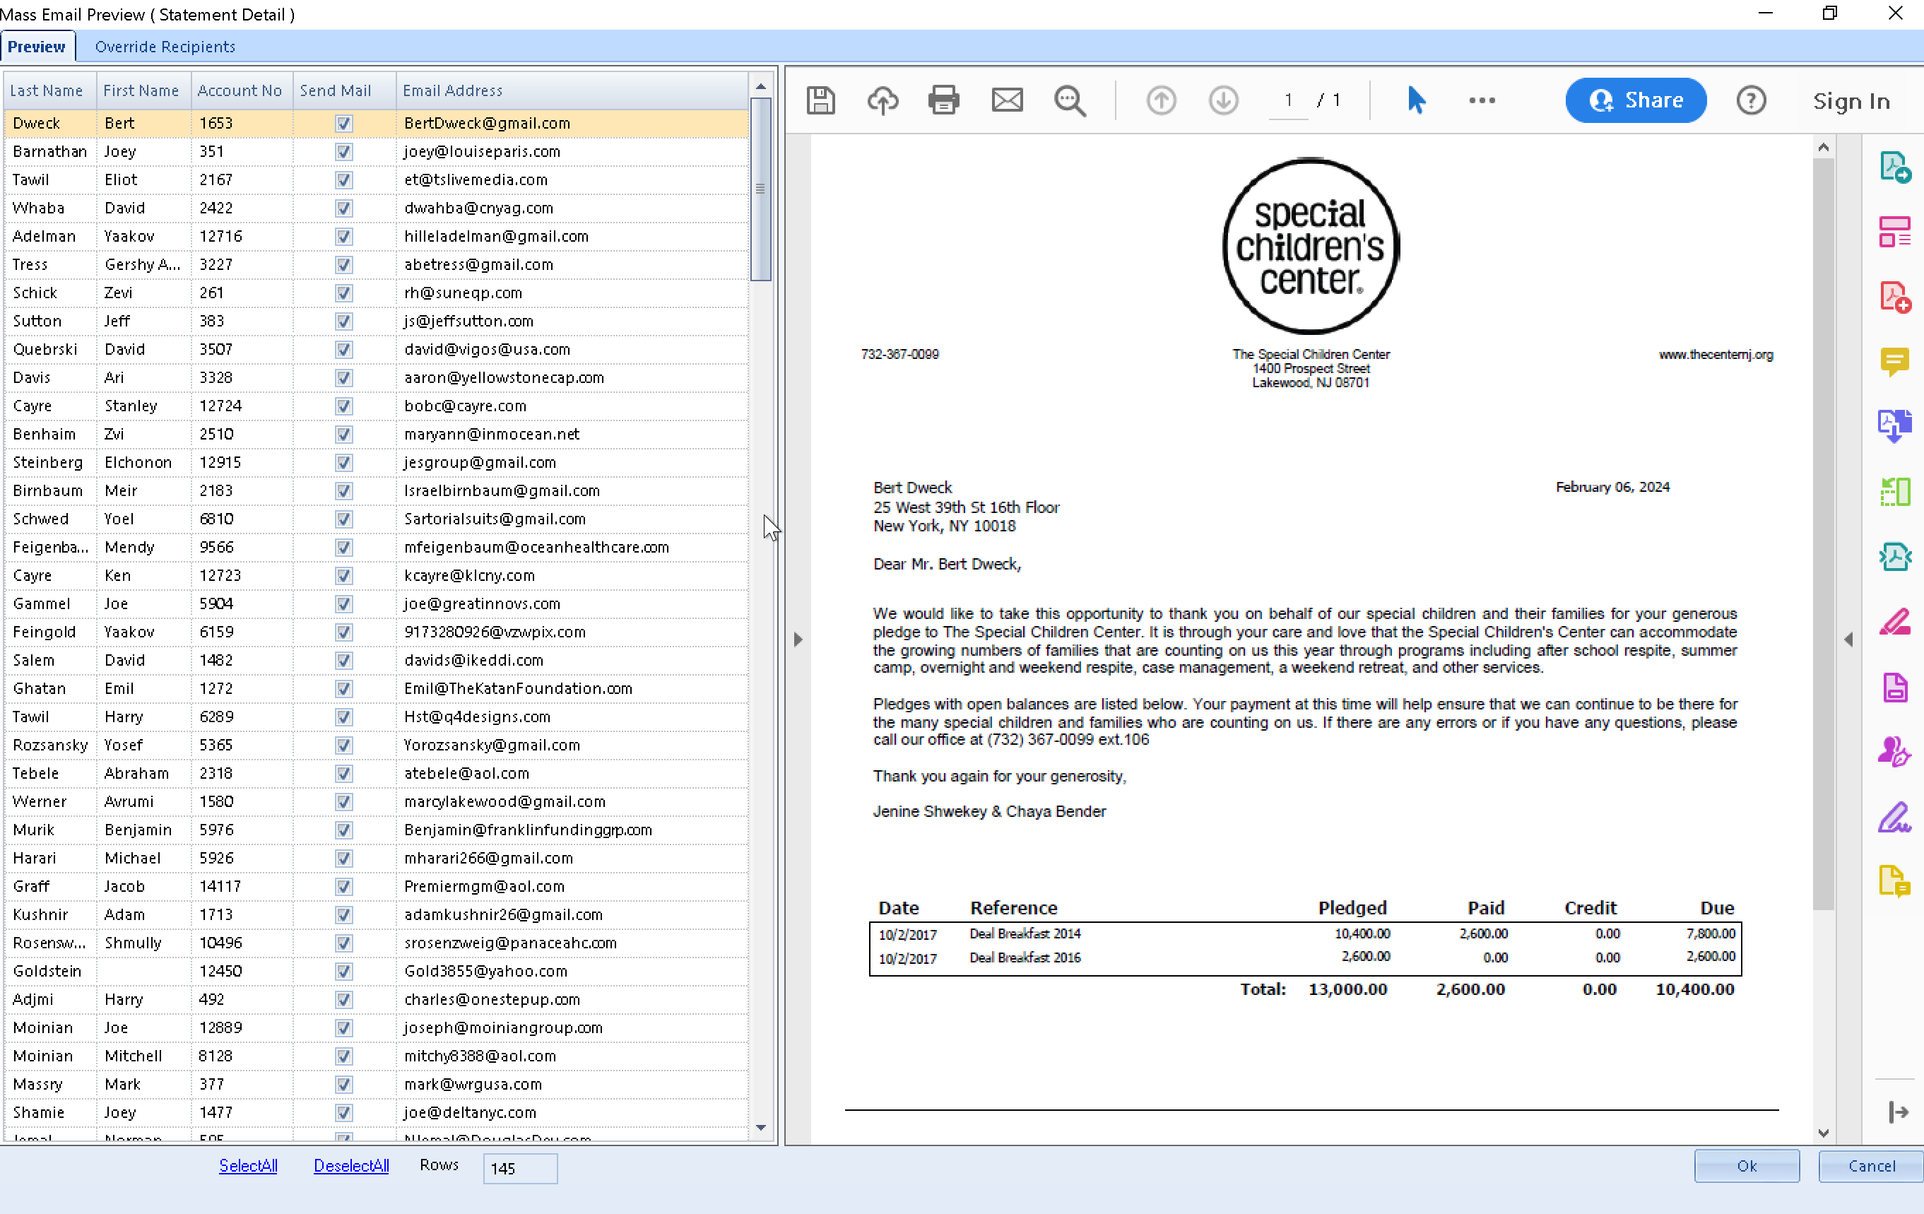Select the arrow selection tool
The image size is (1924, 1214).
click(1415, 101)
